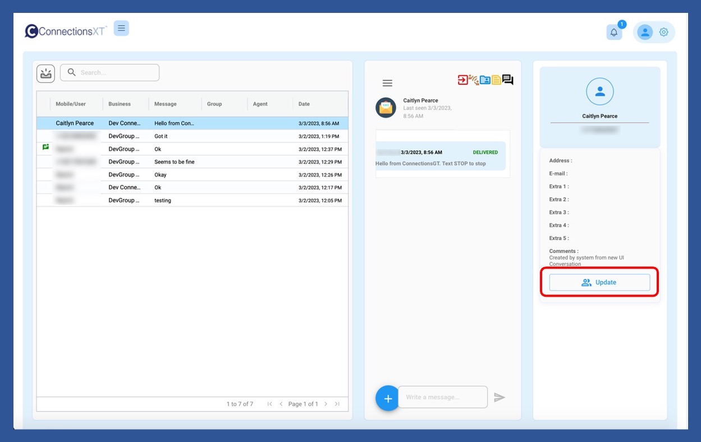Click the Mobile/User column header
Viewport: 701px width, 442px height.
point(71,104)
